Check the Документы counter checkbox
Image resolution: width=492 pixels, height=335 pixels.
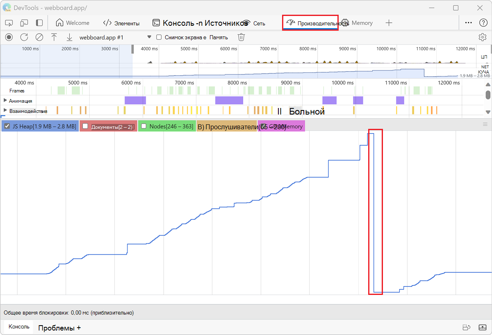pyautogui.click(x=86, y=126)
